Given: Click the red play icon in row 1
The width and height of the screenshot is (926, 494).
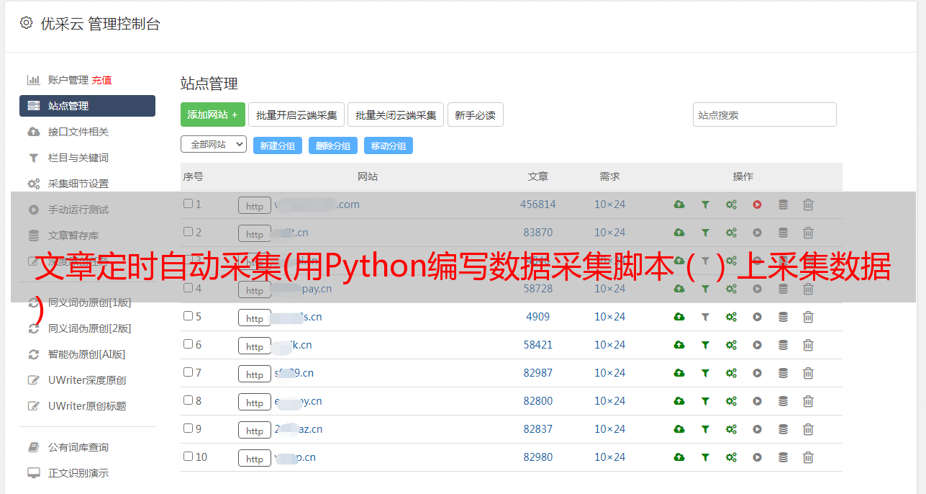Looking at the screenshot, I should click(x=757, y=205).
